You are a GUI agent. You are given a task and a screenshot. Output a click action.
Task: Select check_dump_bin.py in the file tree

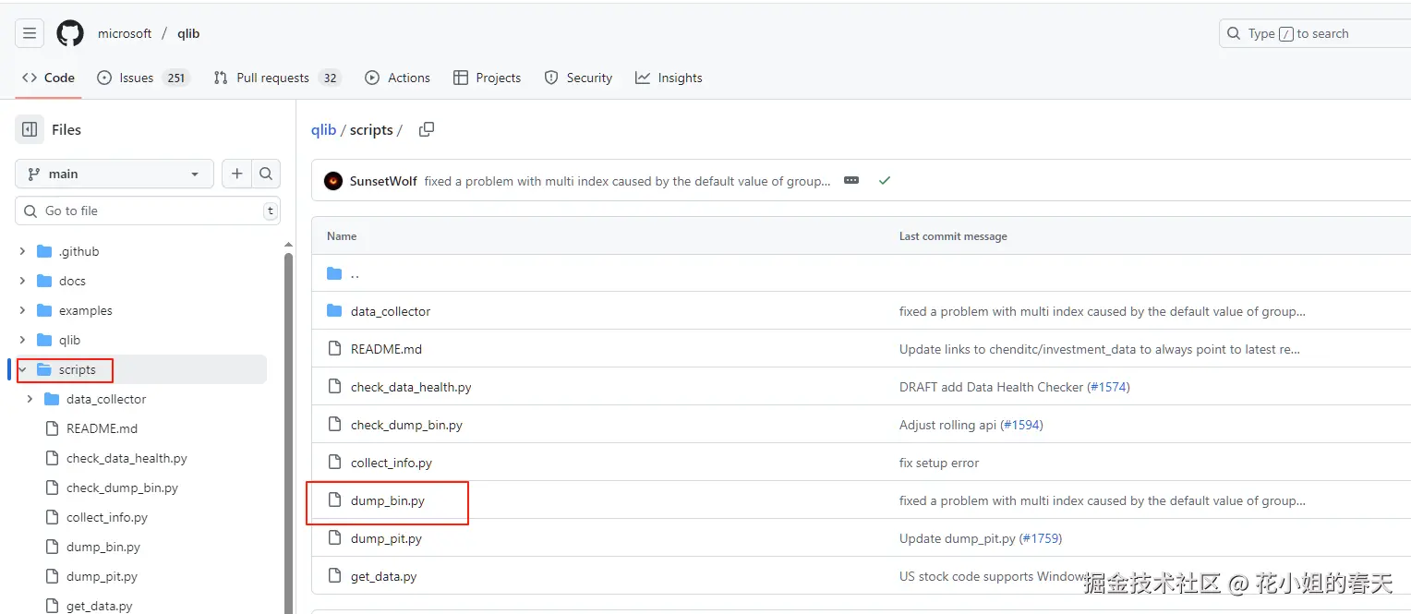click(122, 488)
